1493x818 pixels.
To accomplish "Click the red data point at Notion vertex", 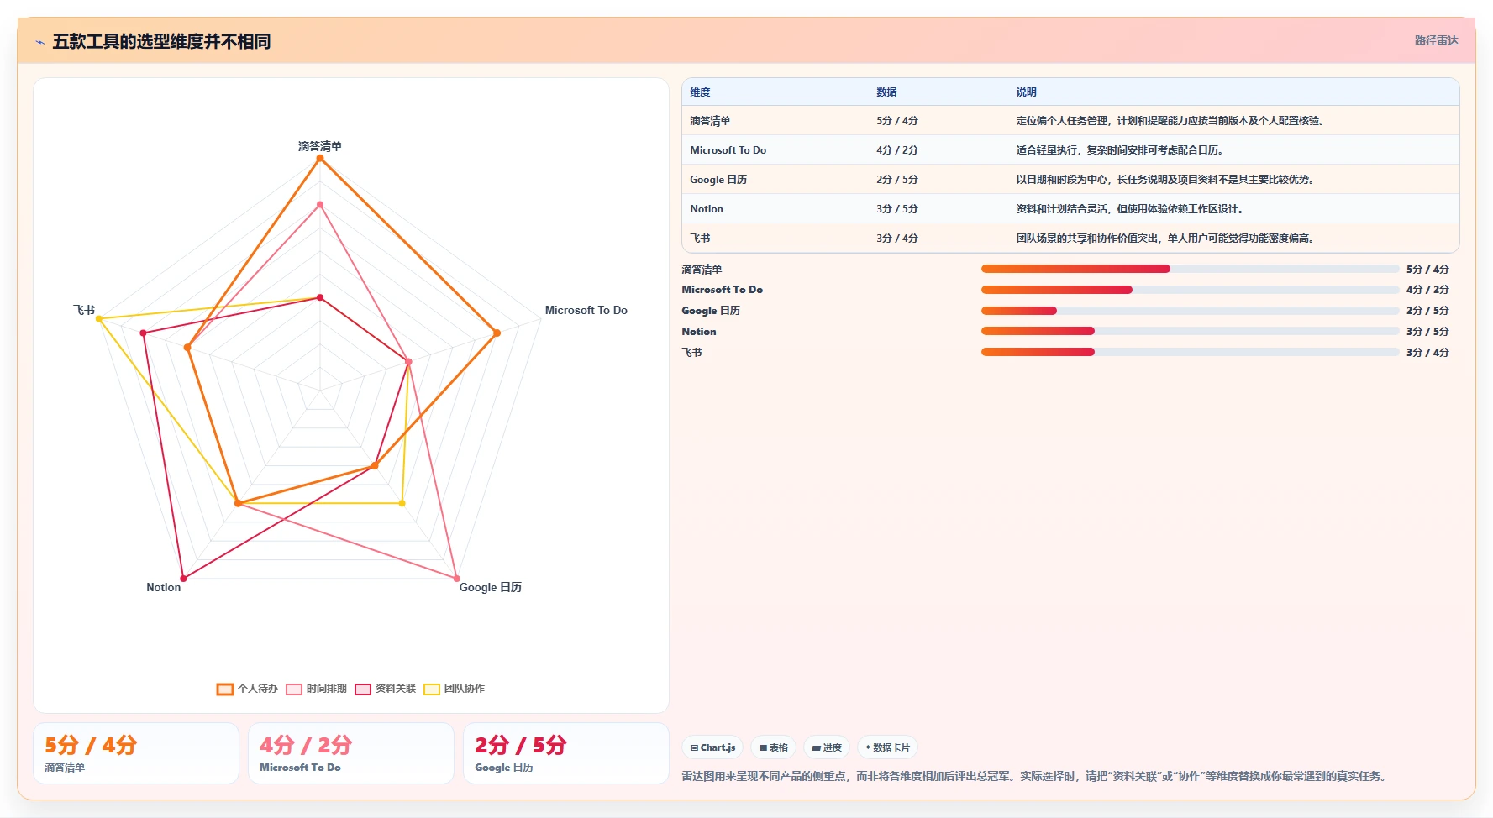I will tap(183, 579).
